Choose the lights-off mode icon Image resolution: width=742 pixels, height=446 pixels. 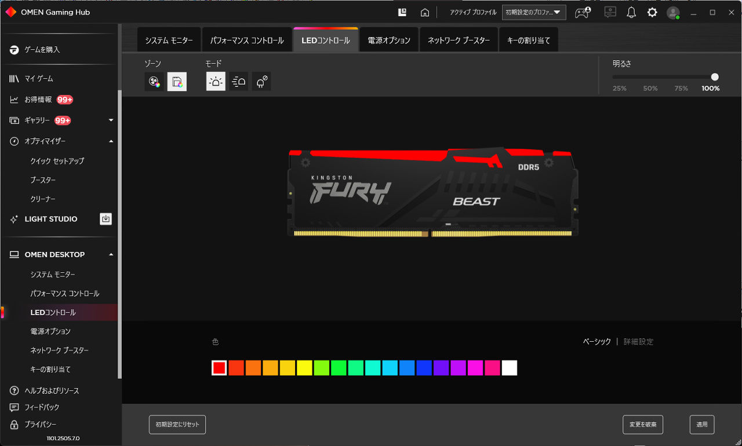(x=261, y=82)
